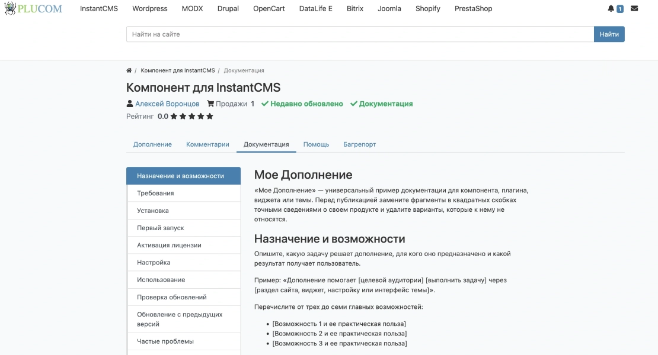The height and width of the screenshot is (355, 658).
Task: Click the page title 'Компонент для InstantCMS'
Action: pyautogui.click(x=203, y=88)
